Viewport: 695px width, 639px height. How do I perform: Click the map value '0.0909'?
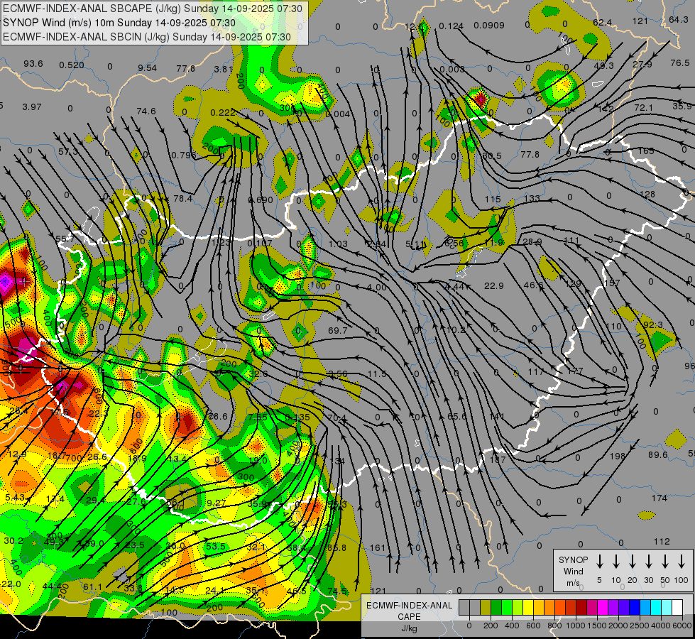[x=489, y=26]
